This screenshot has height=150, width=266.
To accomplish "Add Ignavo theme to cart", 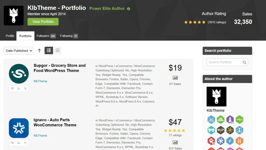I will click(x=25, y=143).
